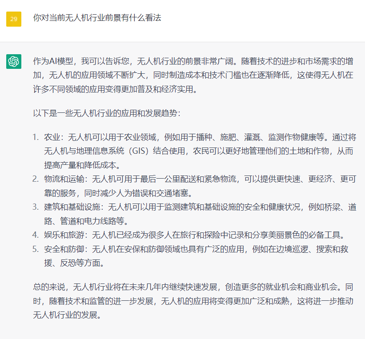365x339 pixels.
Task: Click the closing paragraph starting with 总的来说
Action: 193,301
